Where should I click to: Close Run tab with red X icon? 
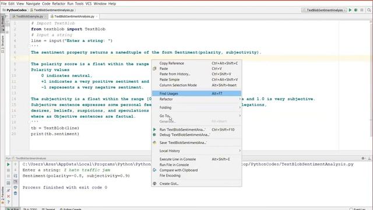point(8,196)
